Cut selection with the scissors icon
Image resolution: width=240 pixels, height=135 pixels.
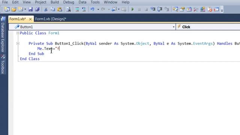tap(46, 9)
